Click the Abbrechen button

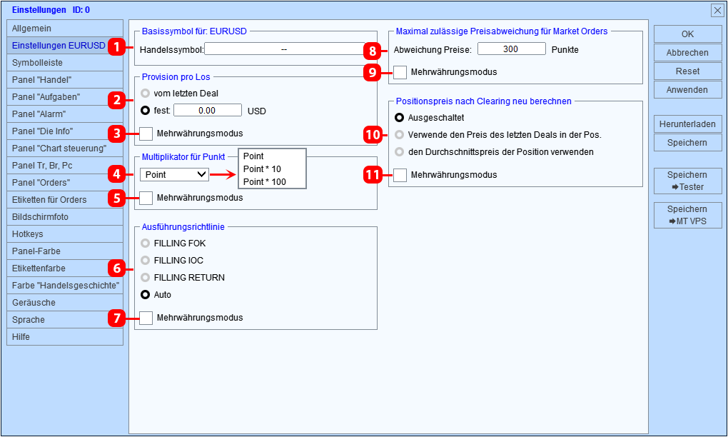point(688,52)
